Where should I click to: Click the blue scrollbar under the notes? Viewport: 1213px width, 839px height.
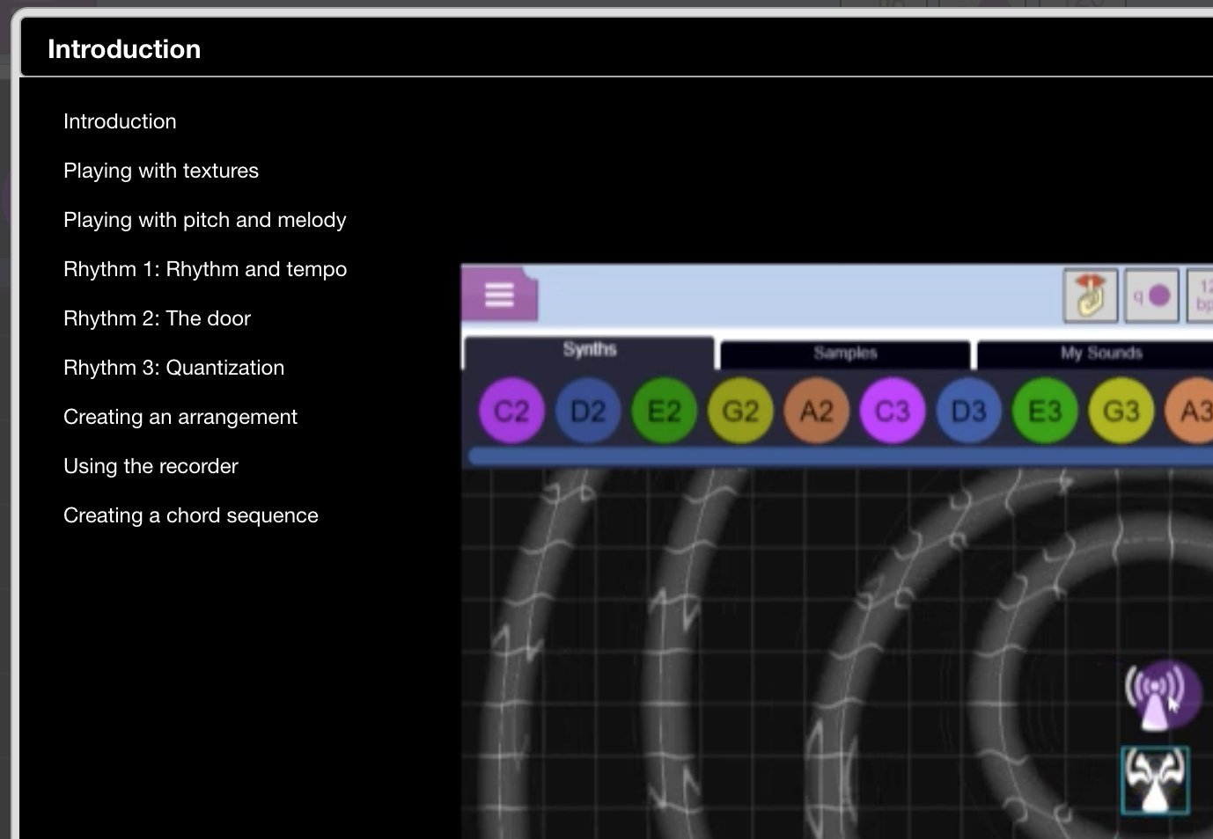click(x=841, y=456)
